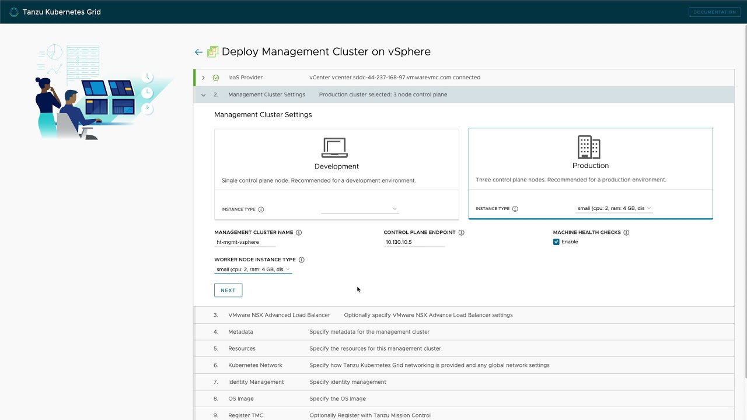
Task: Select the Development cluster card
Action: coord(337,174)
